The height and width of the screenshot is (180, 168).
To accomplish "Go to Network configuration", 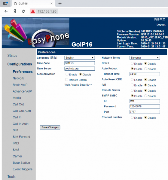I will tap(18, 78).
